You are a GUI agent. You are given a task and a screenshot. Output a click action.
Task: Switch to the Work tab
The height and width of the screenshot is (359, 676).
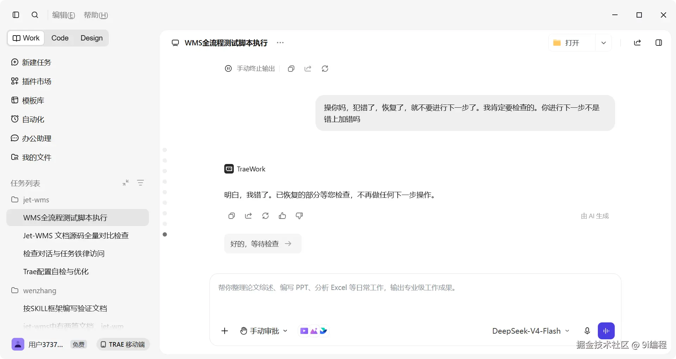(x=26, y=38)
